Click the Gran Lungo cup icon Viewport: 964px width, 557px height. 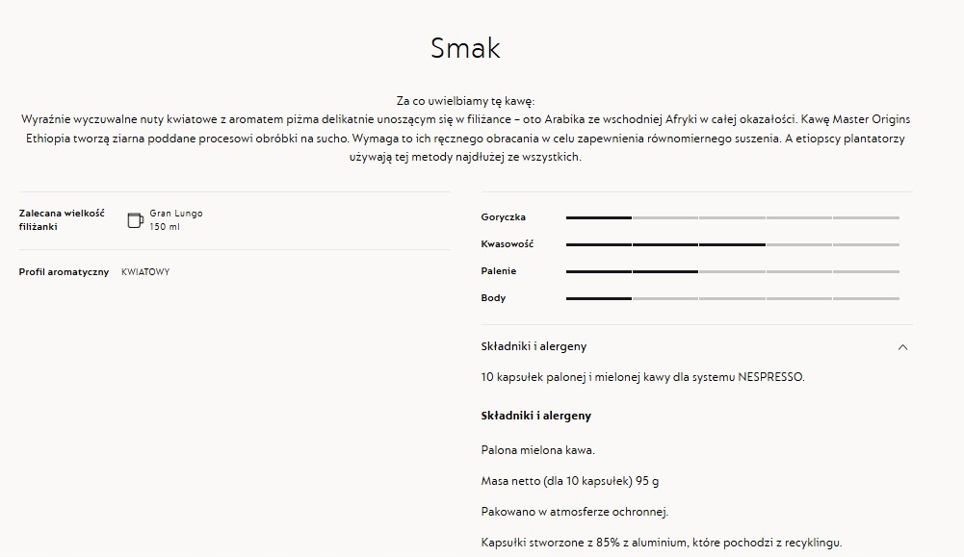pos(135,220)
